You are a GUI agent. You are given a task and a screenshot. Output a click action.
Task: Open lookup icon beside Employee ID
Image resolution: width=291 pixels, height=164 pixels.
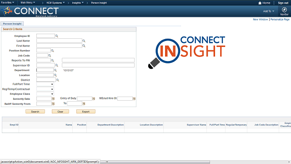tap(56, 36)
